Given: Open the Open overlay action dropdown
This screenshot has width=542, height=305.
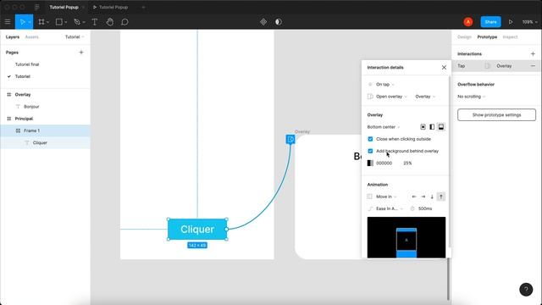Looking at the screenshot, I should [x=391, y=97].
